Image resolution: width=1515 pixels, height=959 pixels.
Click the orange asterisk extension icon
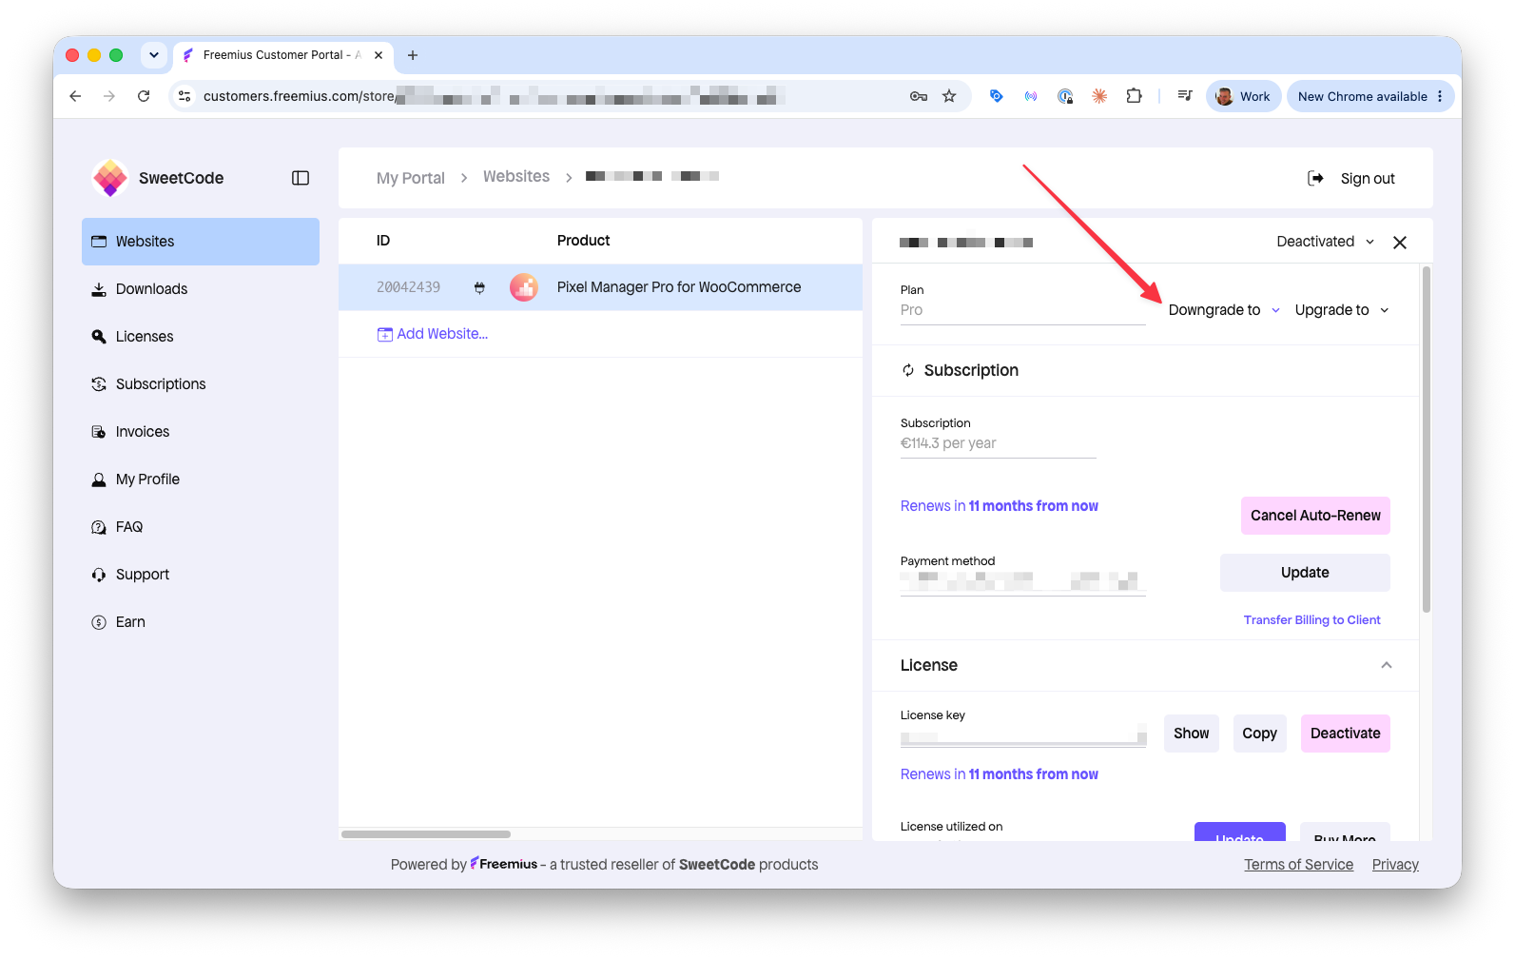(x=1099, y=96)
